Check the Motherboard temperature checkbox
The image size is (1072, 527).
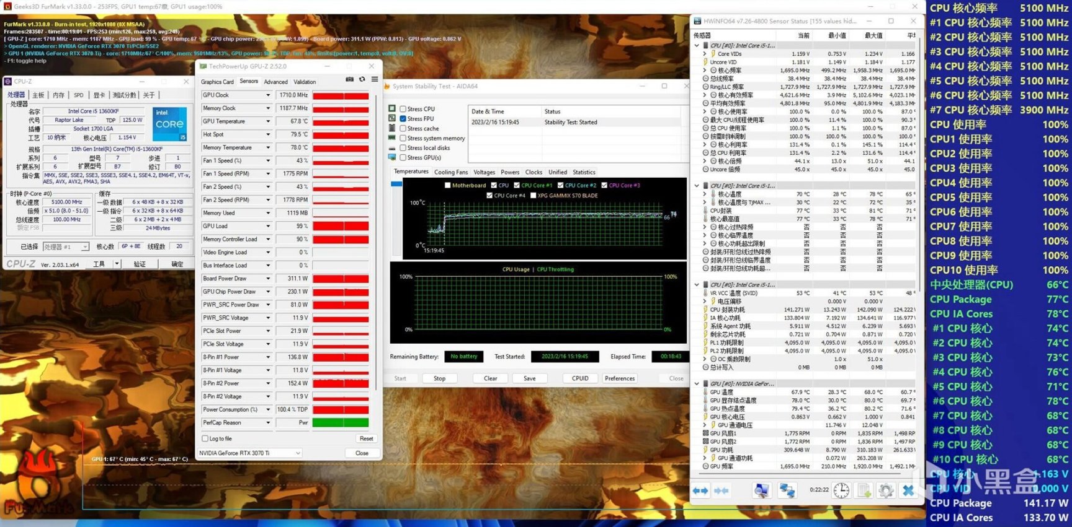(447, 185)
